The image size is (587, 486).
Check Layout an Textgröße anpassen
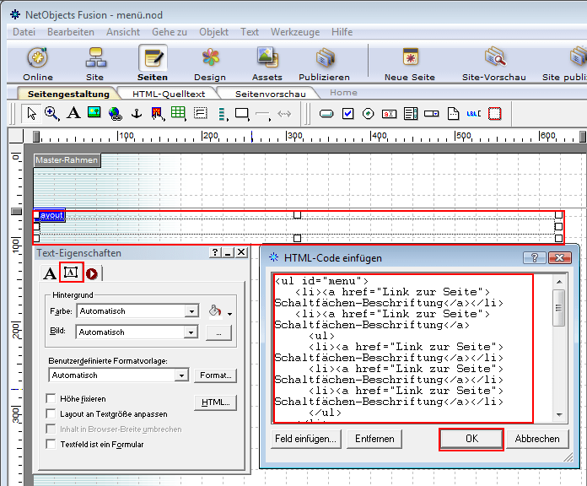(x=51, y=413)
